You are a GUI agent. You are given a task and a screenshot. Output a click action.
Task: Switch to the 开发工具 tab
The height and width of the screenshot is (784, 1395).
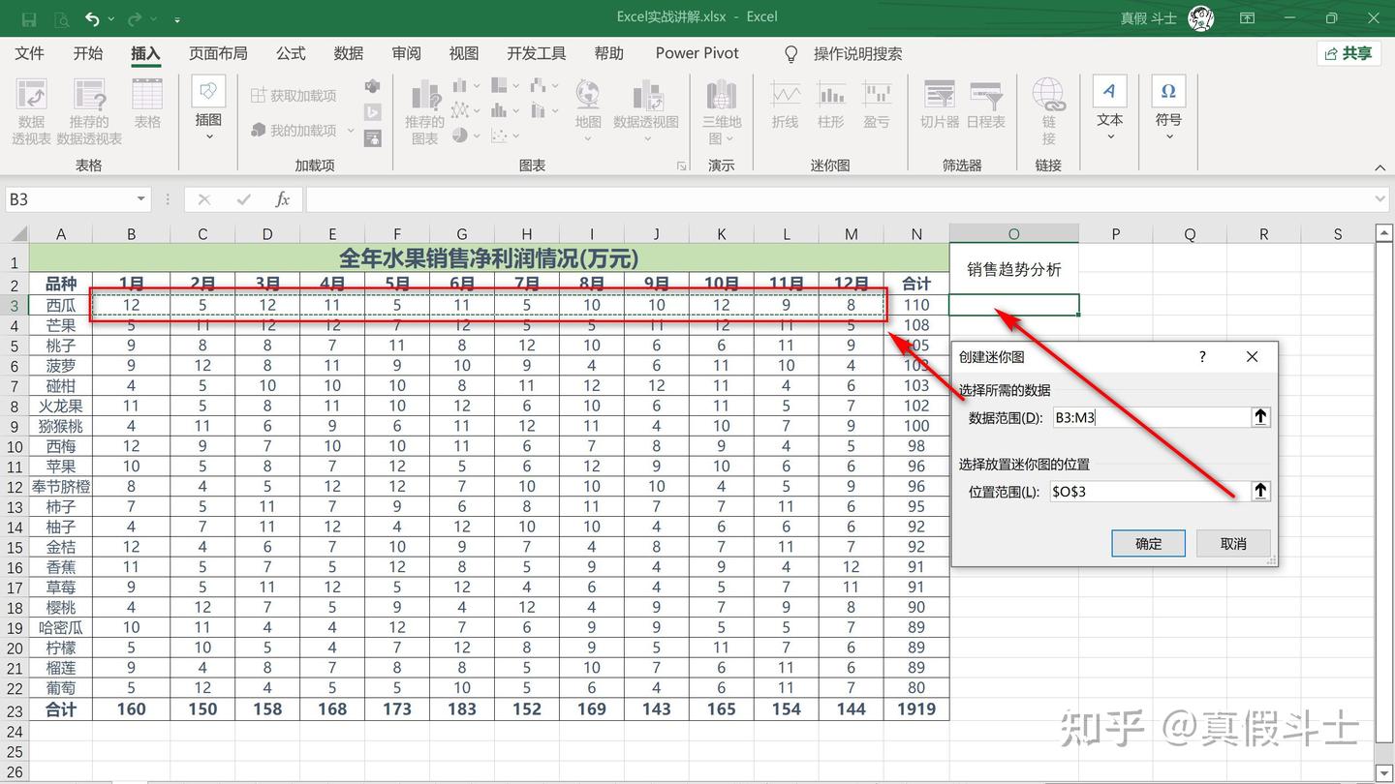click(x=536, y=53)
